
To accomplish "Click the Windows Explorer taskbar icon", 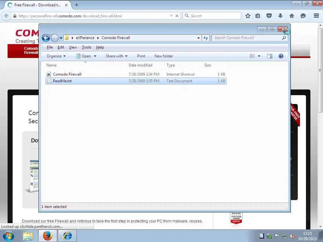I will point(28,236).
